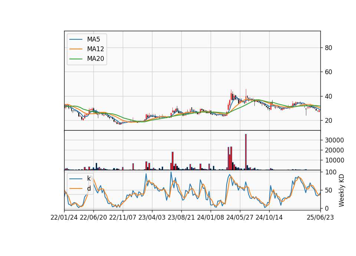Click the volume axis value 20000
Viewport: 356px width, 256px height.
coord(334,150)
